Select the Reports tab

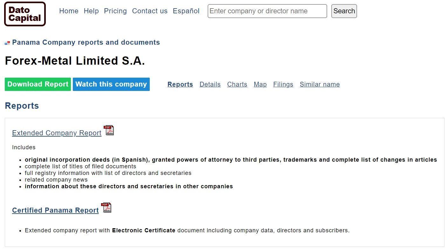(x=180, y=84)
